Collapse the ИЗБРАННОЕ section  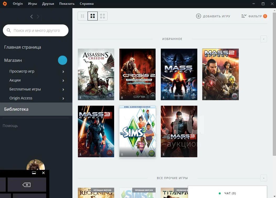[x=263, y=39]
